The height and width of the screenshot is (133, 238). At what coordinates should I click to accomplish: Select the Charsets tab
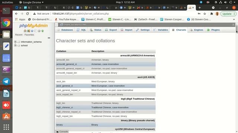click(x=179, y=30)
